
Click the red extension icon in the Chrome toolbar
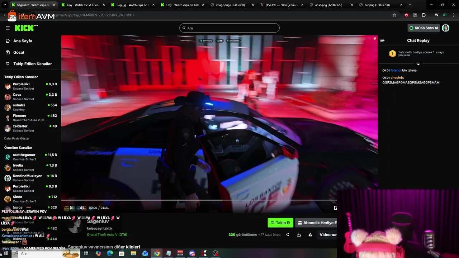click(x=406, y=15)
